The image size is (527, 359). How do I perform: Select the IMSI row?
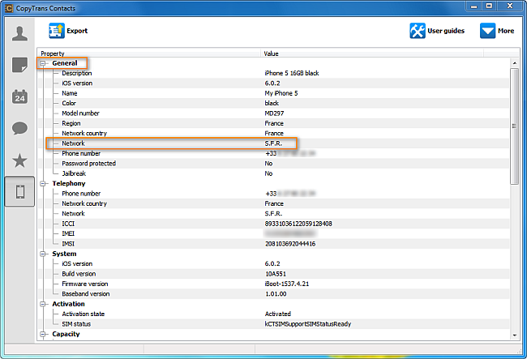point(274,244)
